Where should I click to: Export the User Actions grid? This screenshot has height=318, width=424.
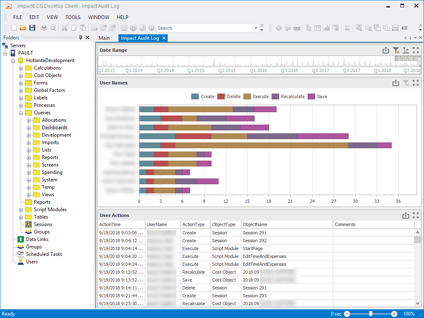[406, 215]
